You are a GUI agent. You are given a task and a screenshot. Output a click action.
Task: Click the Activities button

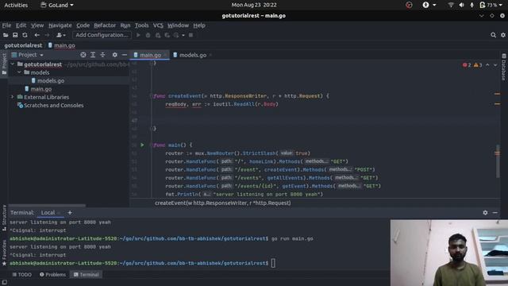click(x=16, y=5)
